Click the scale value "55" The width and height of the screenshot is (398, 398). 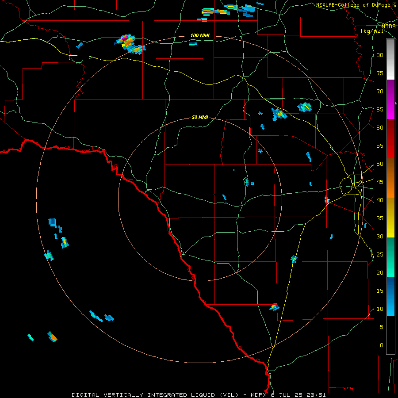click(380, 146)
